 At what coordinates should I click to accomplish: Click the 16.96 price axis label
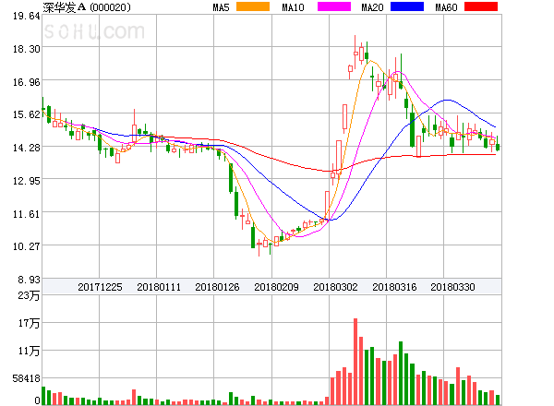(x=27, y=82)
